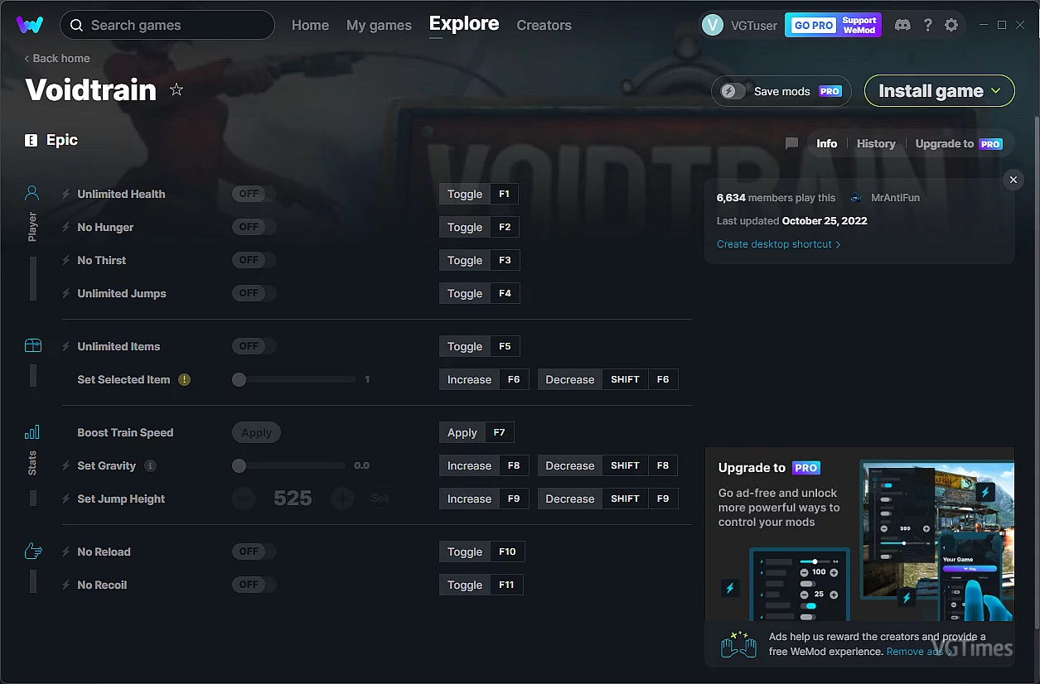Click the lightning icon beside Unlimited Health
The image size is (1040, 684).
pos(66,194)
